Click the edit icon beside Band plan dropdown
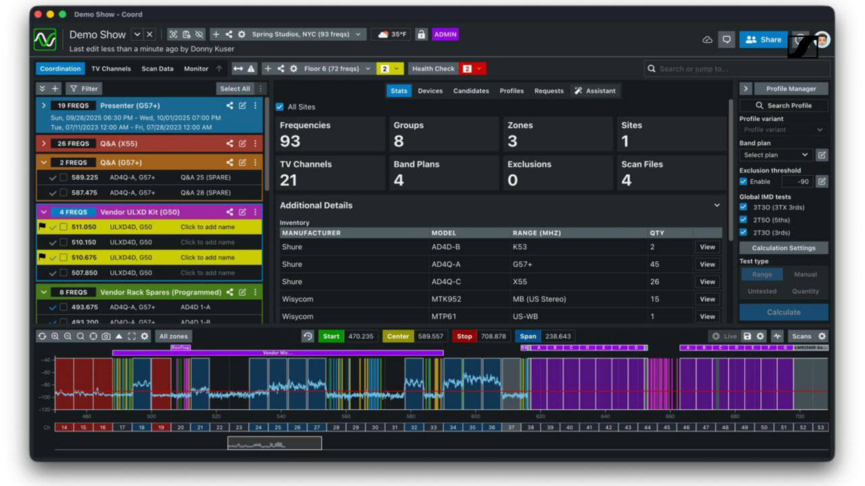The height and width of the screenshot is (486, 865). click(x=822, y=155)
